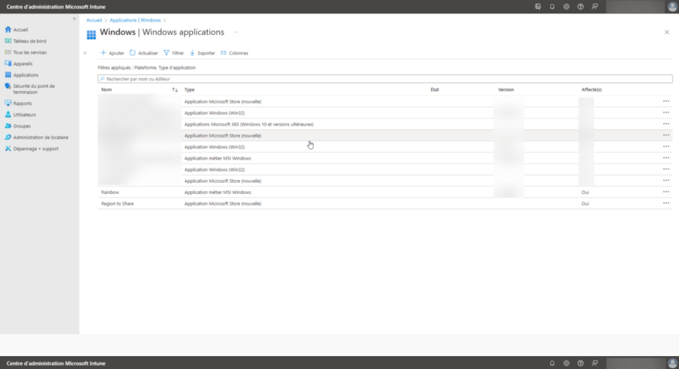Click Application métier MSI Windows for Rainbow
Viewport: 679px width, 369px height.
217,192
